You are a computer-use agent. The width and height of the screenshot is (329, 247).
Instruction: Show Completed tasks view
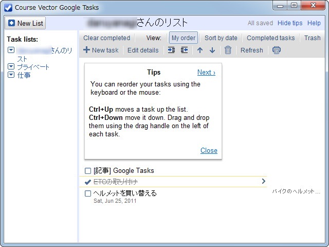[x=271, y=38]
